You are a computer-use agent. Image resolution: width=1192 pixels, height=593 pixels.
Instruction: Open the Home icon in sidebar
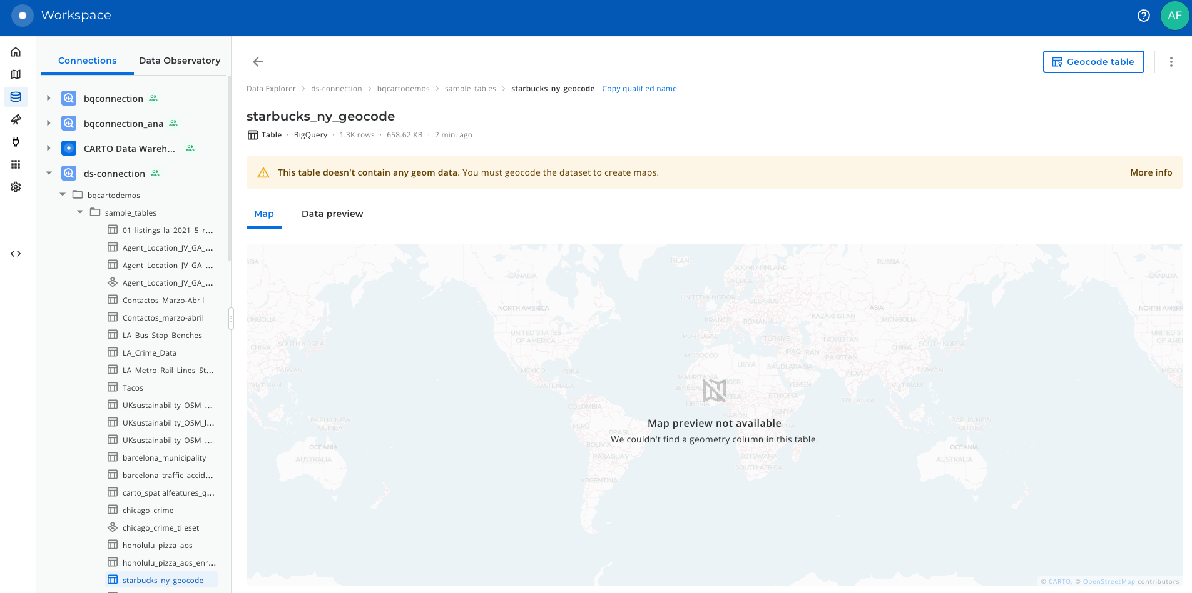(x=16, y=52)
